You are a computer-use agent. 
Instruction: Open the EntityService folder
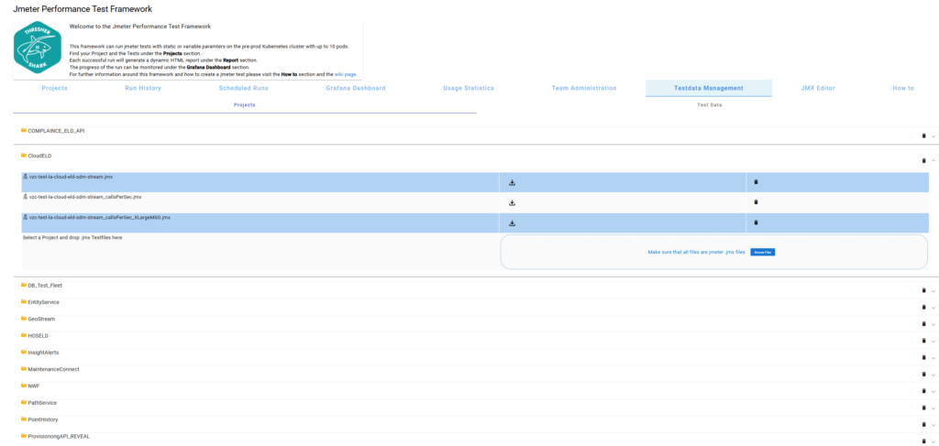40,302
